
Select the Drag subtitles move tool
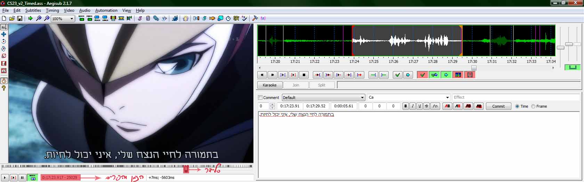coord(4,34)
